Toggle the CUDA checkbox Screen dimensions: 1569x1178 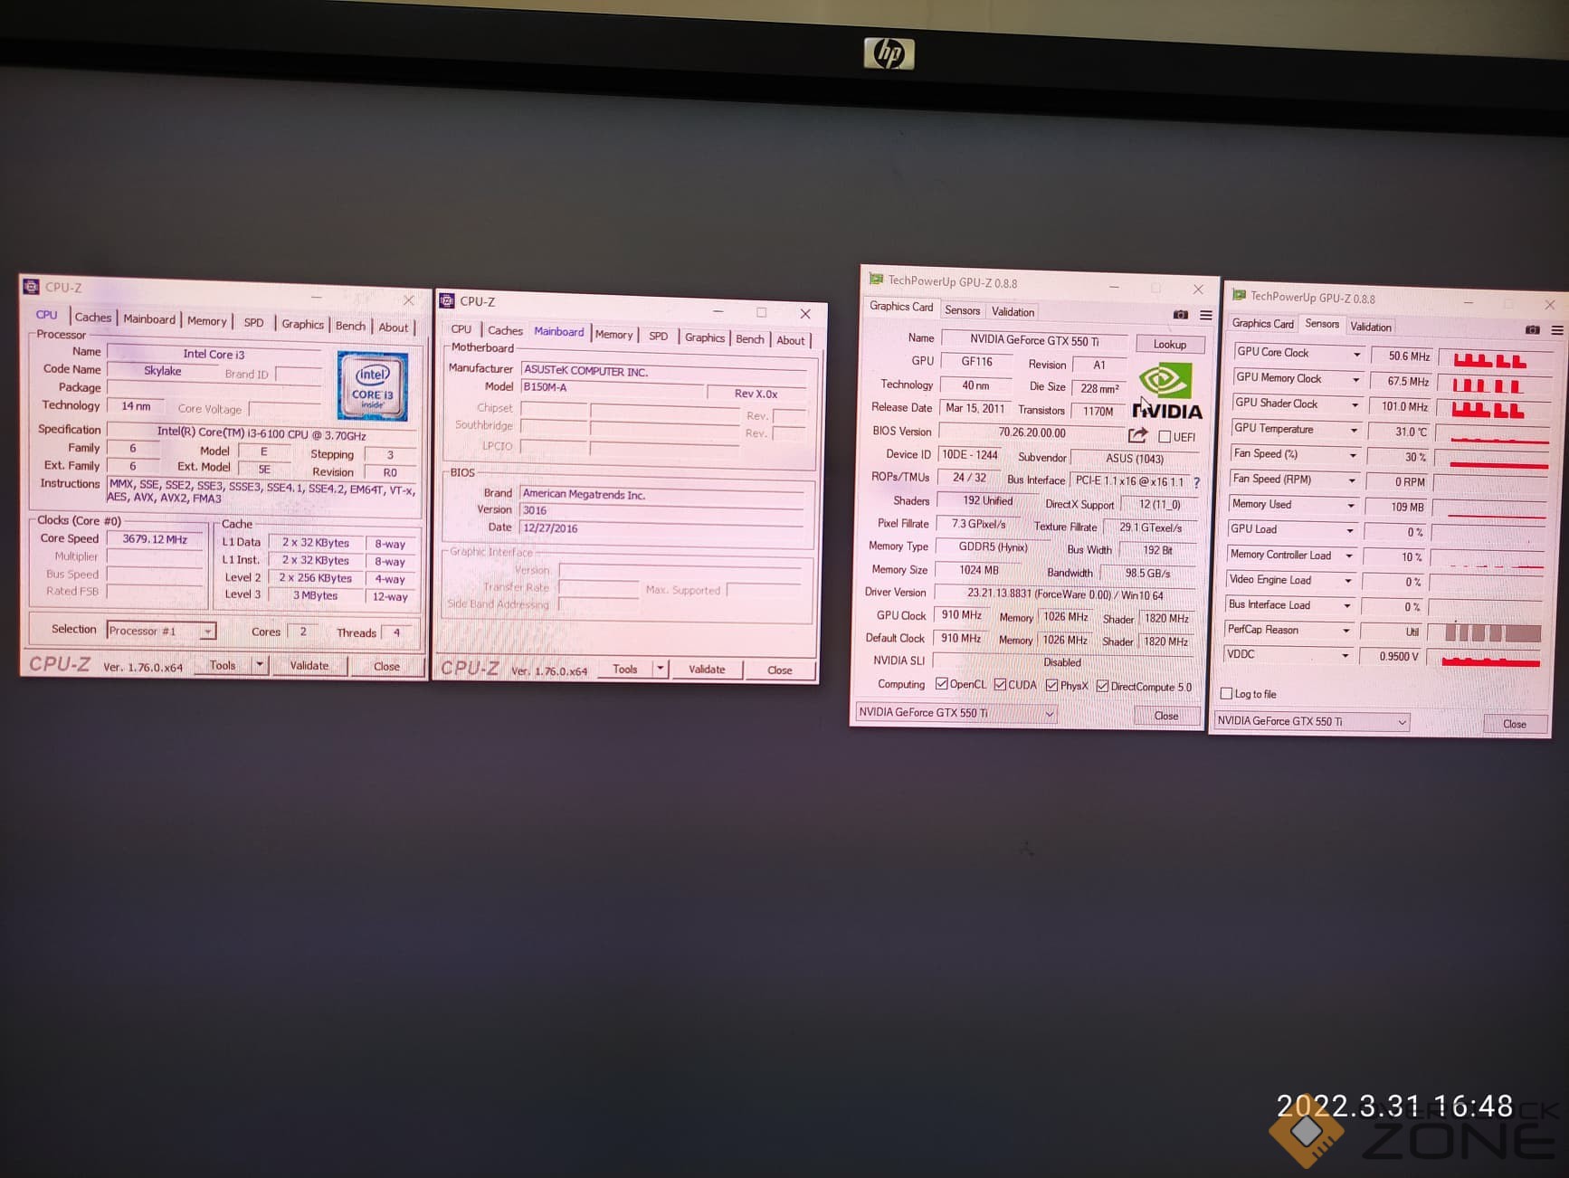tap(1000, 685)
